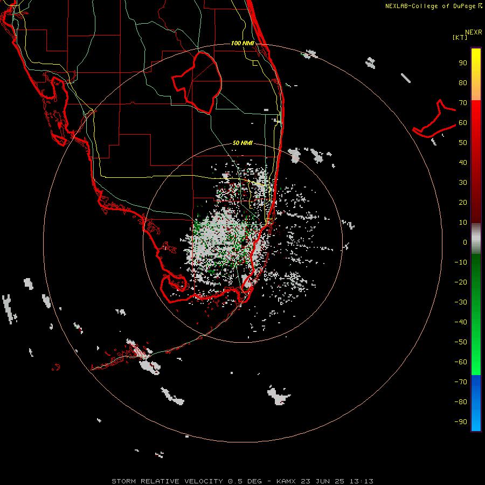Click the 60 value on velocity scale
The height and width of the screenshot is (485, 485).
463,123
